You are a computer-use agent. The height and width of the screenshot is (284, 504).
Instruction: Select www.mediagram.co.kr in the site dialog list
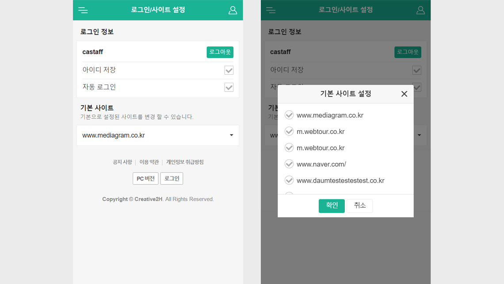(330, 115)
